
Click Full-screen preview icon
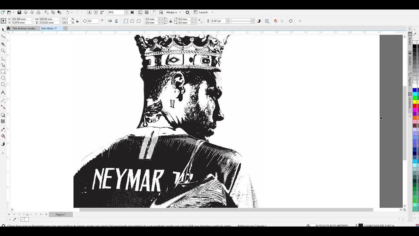pos(132,12)
